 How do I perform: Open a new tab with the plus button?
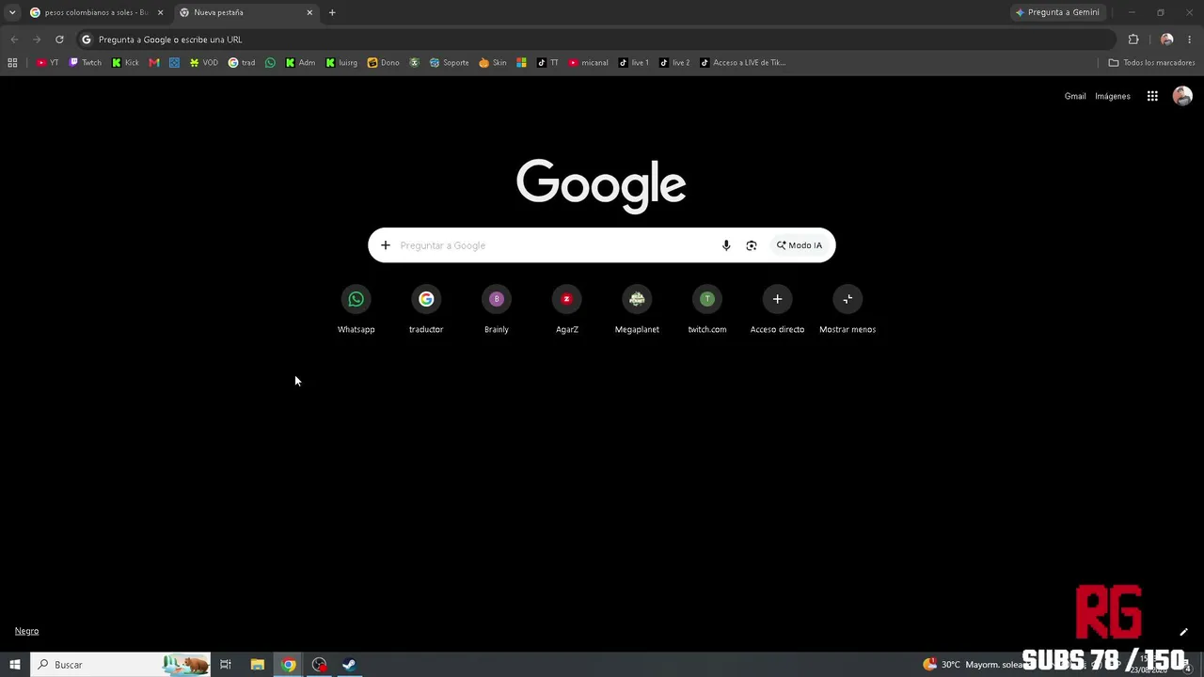click(x=332, y=12)
